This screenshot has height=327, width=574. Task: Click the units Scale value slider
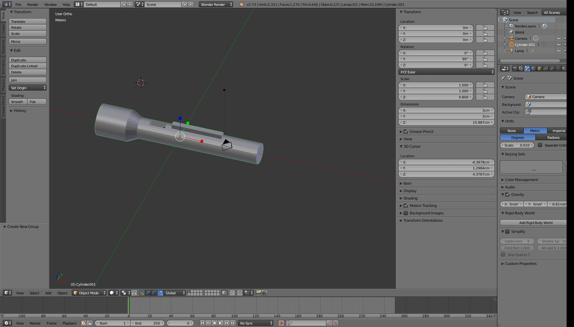[517, 145]
